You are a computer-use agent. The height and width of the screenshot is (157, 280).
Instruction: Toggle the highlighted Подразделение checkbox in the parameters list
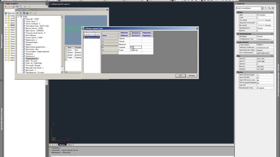tap(84, 37)
